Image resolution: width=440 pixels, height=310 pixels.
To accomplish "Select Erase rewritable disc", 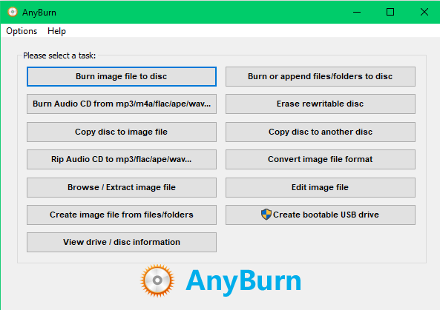I will [x=321, y=104].
